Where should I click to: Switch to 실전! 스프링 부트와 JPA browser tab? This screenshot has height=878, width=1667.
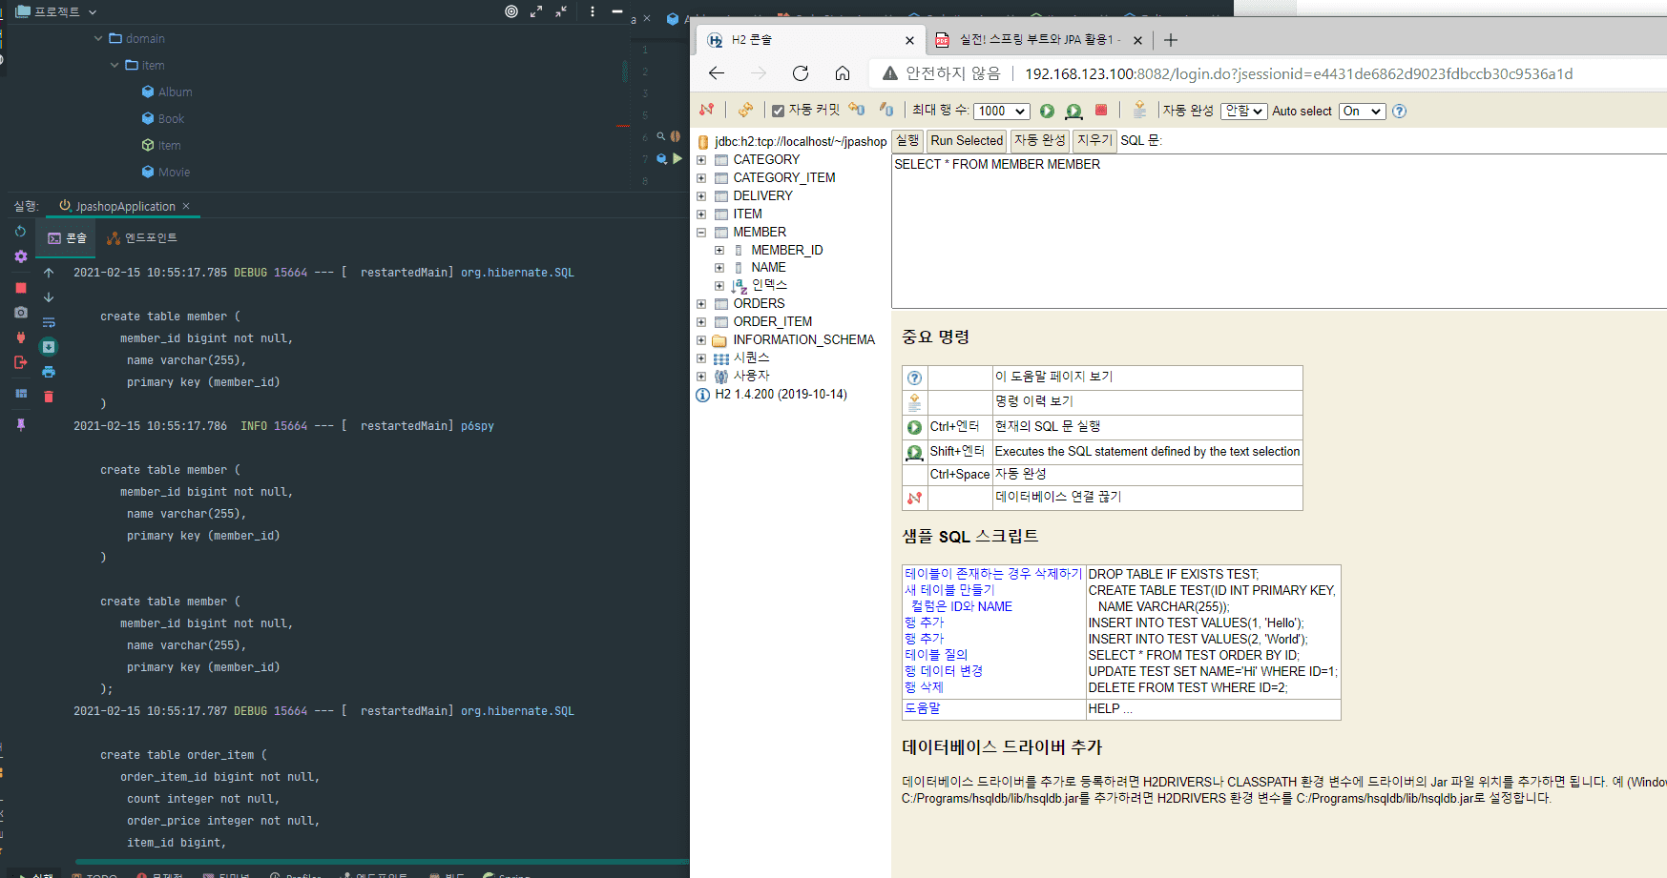[1039, 40]
